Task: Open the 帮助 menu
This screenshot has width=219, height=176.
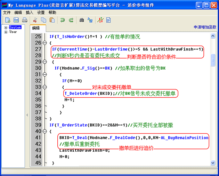Action: click(52, 12)
